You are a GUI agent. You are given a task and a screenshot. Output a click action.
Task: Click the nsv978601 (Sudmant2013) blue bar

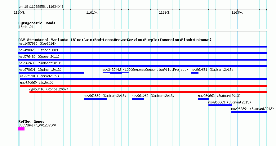(x=51, y=73)
